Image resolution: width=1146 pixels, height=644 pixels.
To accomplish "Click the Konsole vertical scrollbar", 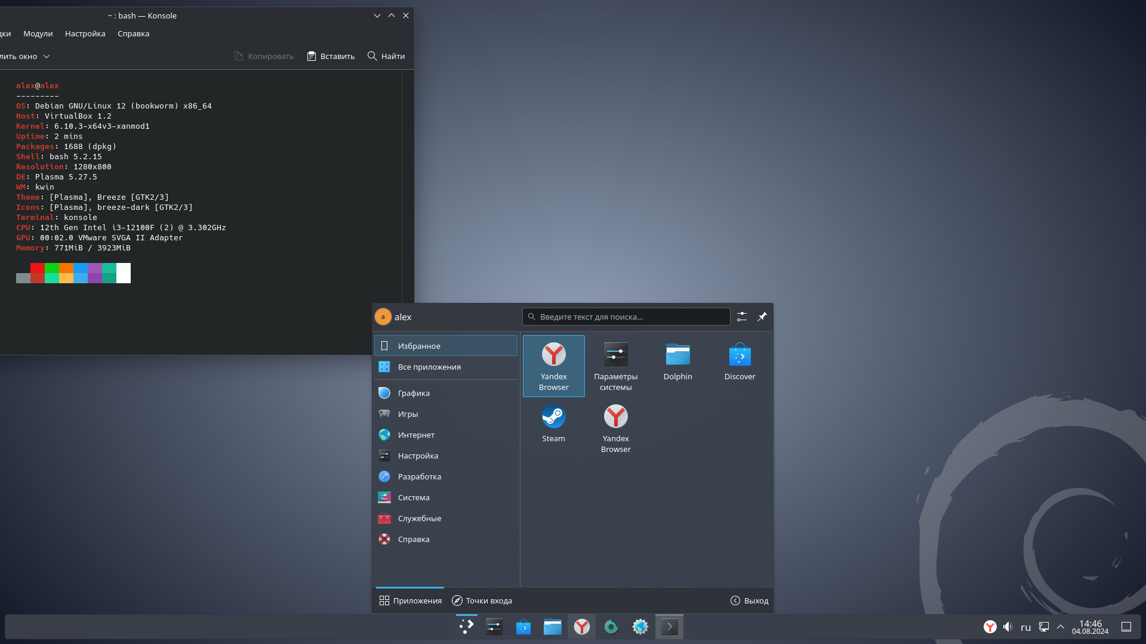I will pos(408,212).
